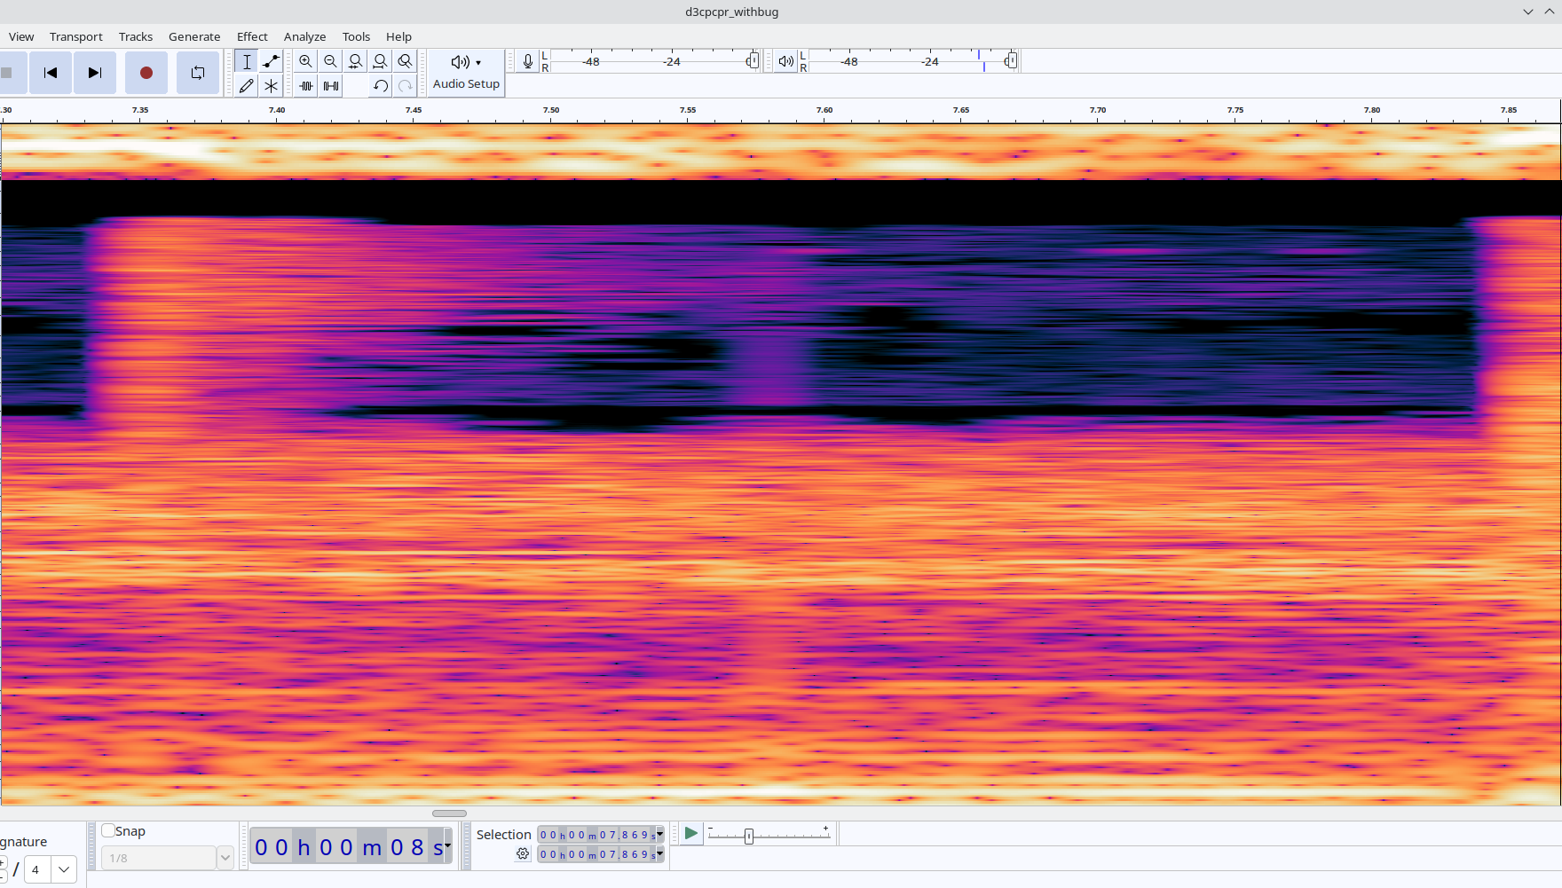Viewport: 1562px width, 888px height.
Task: Open the Analyze menu
Action: click(304, 36)
